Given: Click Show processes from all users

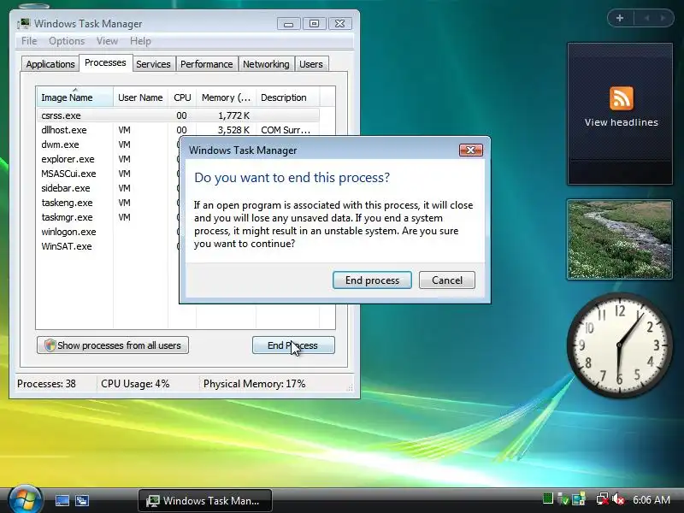Looking at the screenshot, I should tap(113, 345).
